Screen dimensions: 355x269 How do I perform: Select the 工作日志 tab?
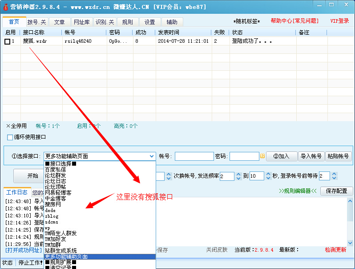coord(17,192)
